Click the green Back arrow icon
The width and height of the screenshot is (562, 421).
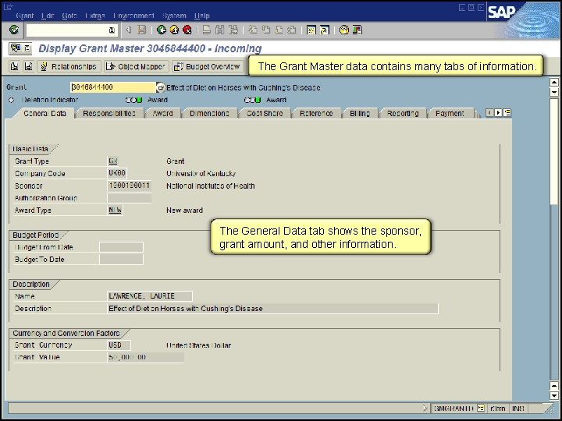coord(162,30)
